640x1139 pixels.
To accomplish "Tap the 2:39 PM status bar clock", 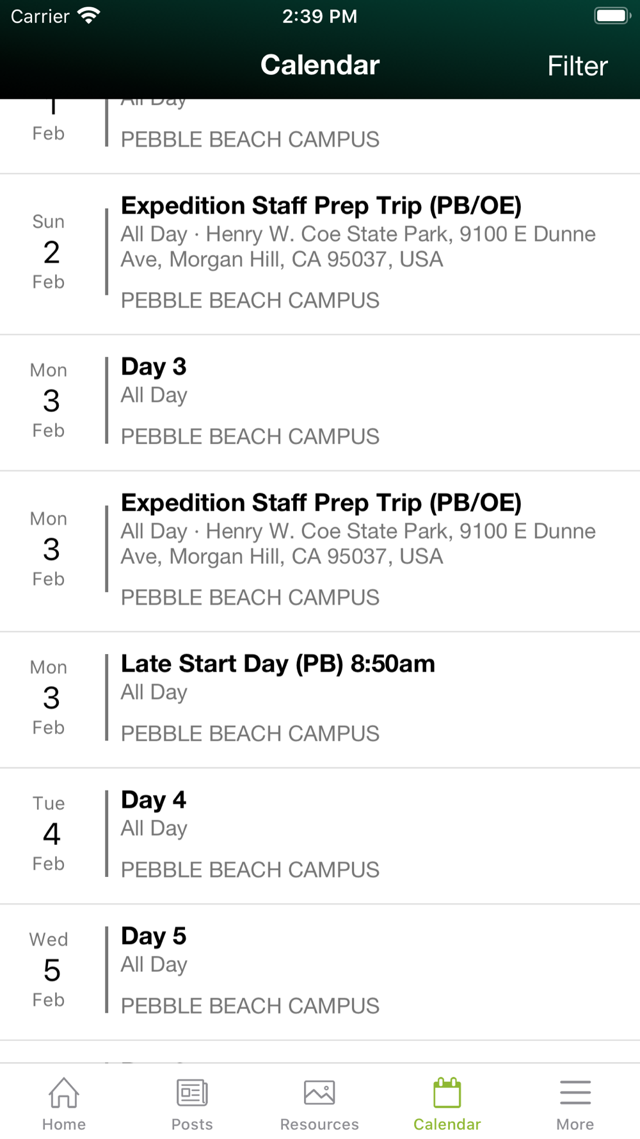I will point(320,16).
